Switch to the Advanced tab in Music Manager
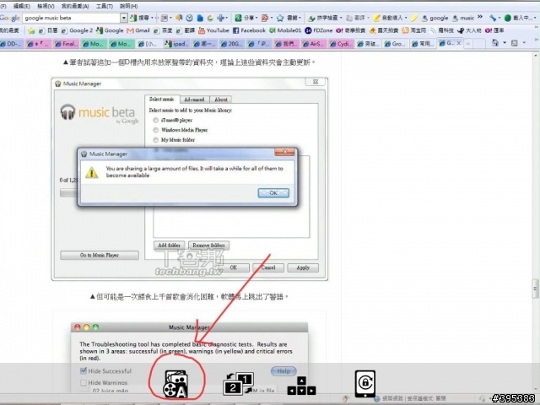This screenshot has width=540, height=405. coord(194,100)
